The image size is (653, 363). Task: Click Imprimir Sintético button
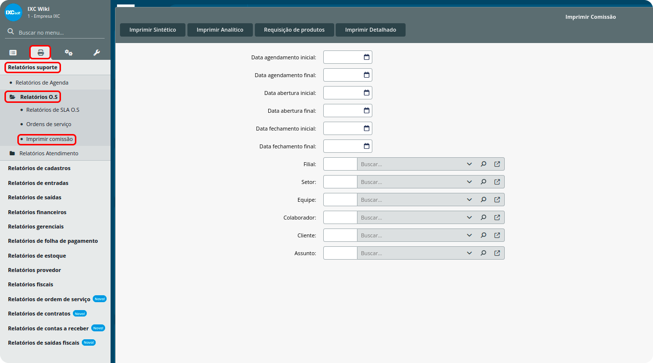coord(153,30)
